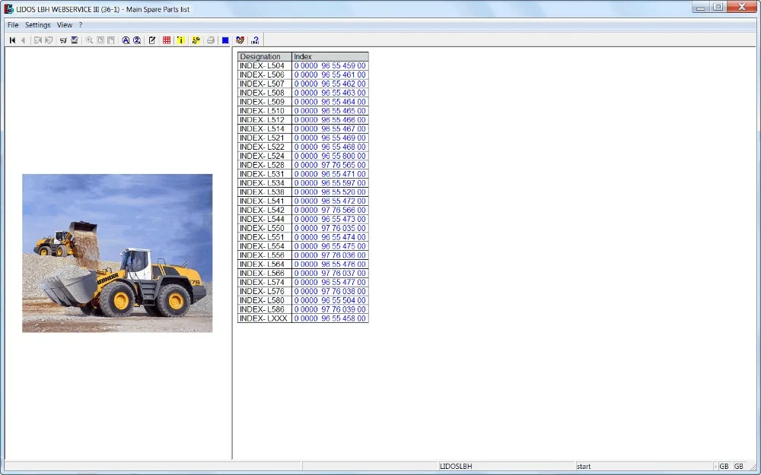This screenshot has width=761, height=475.
Task: Select the INDEX- L521 designation cell
Action: [265, 138]
